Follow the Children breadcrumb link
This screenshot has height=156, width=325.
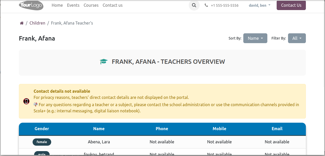[37, 23]
